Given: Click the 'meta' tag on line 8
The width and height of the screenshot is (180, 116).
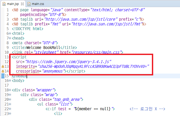Looking at the screenshot, I should pos(18,43).
